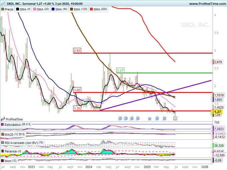Screen dimensions: 227x170
Task: Click the ProRealTime candlestick logo at chart bottom
Action: [x=3, y=119]
